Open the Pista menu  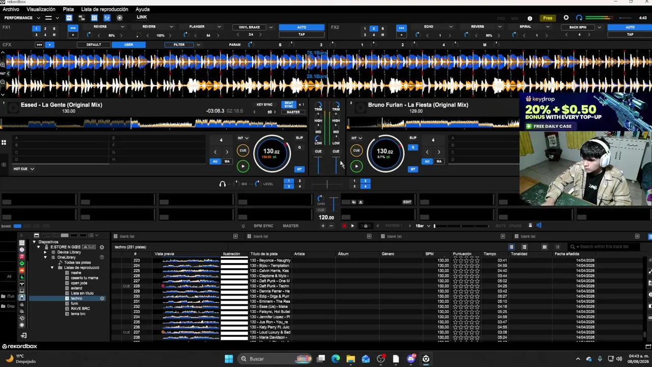68,9
